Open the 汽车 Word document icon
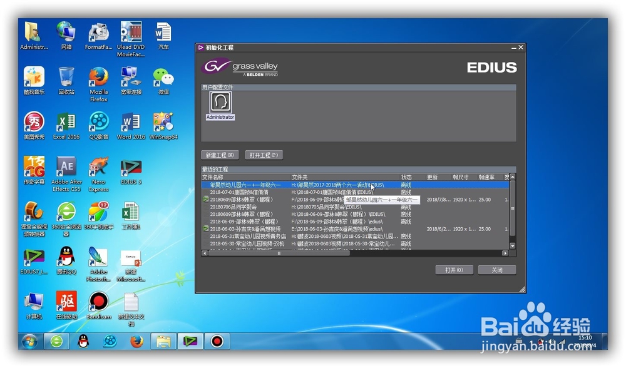 coord(163,36)
